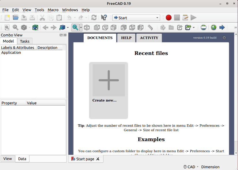Click the Print icon
The height and width of the screenshot is (170, 238).
32,18
